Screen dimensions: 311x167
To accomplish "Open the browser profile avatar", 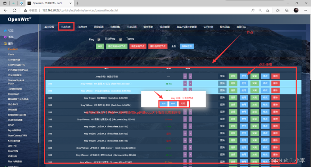I will coord(296,10).
